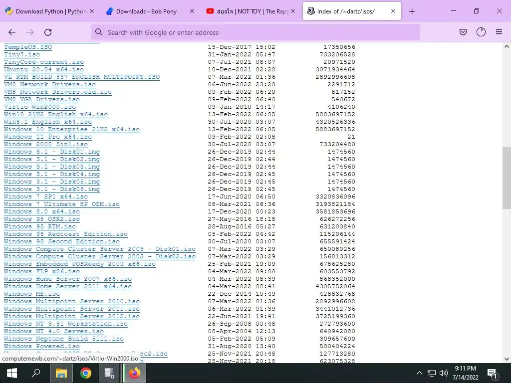Screen dimensions: 511x383
Task: Download Win10 21H2 English x64.iso
Action: (56, 114)
